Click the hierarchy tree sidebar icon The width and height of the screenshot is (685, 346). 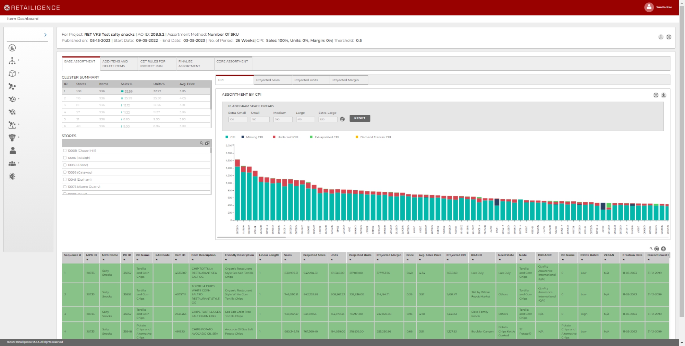point(12,61)
